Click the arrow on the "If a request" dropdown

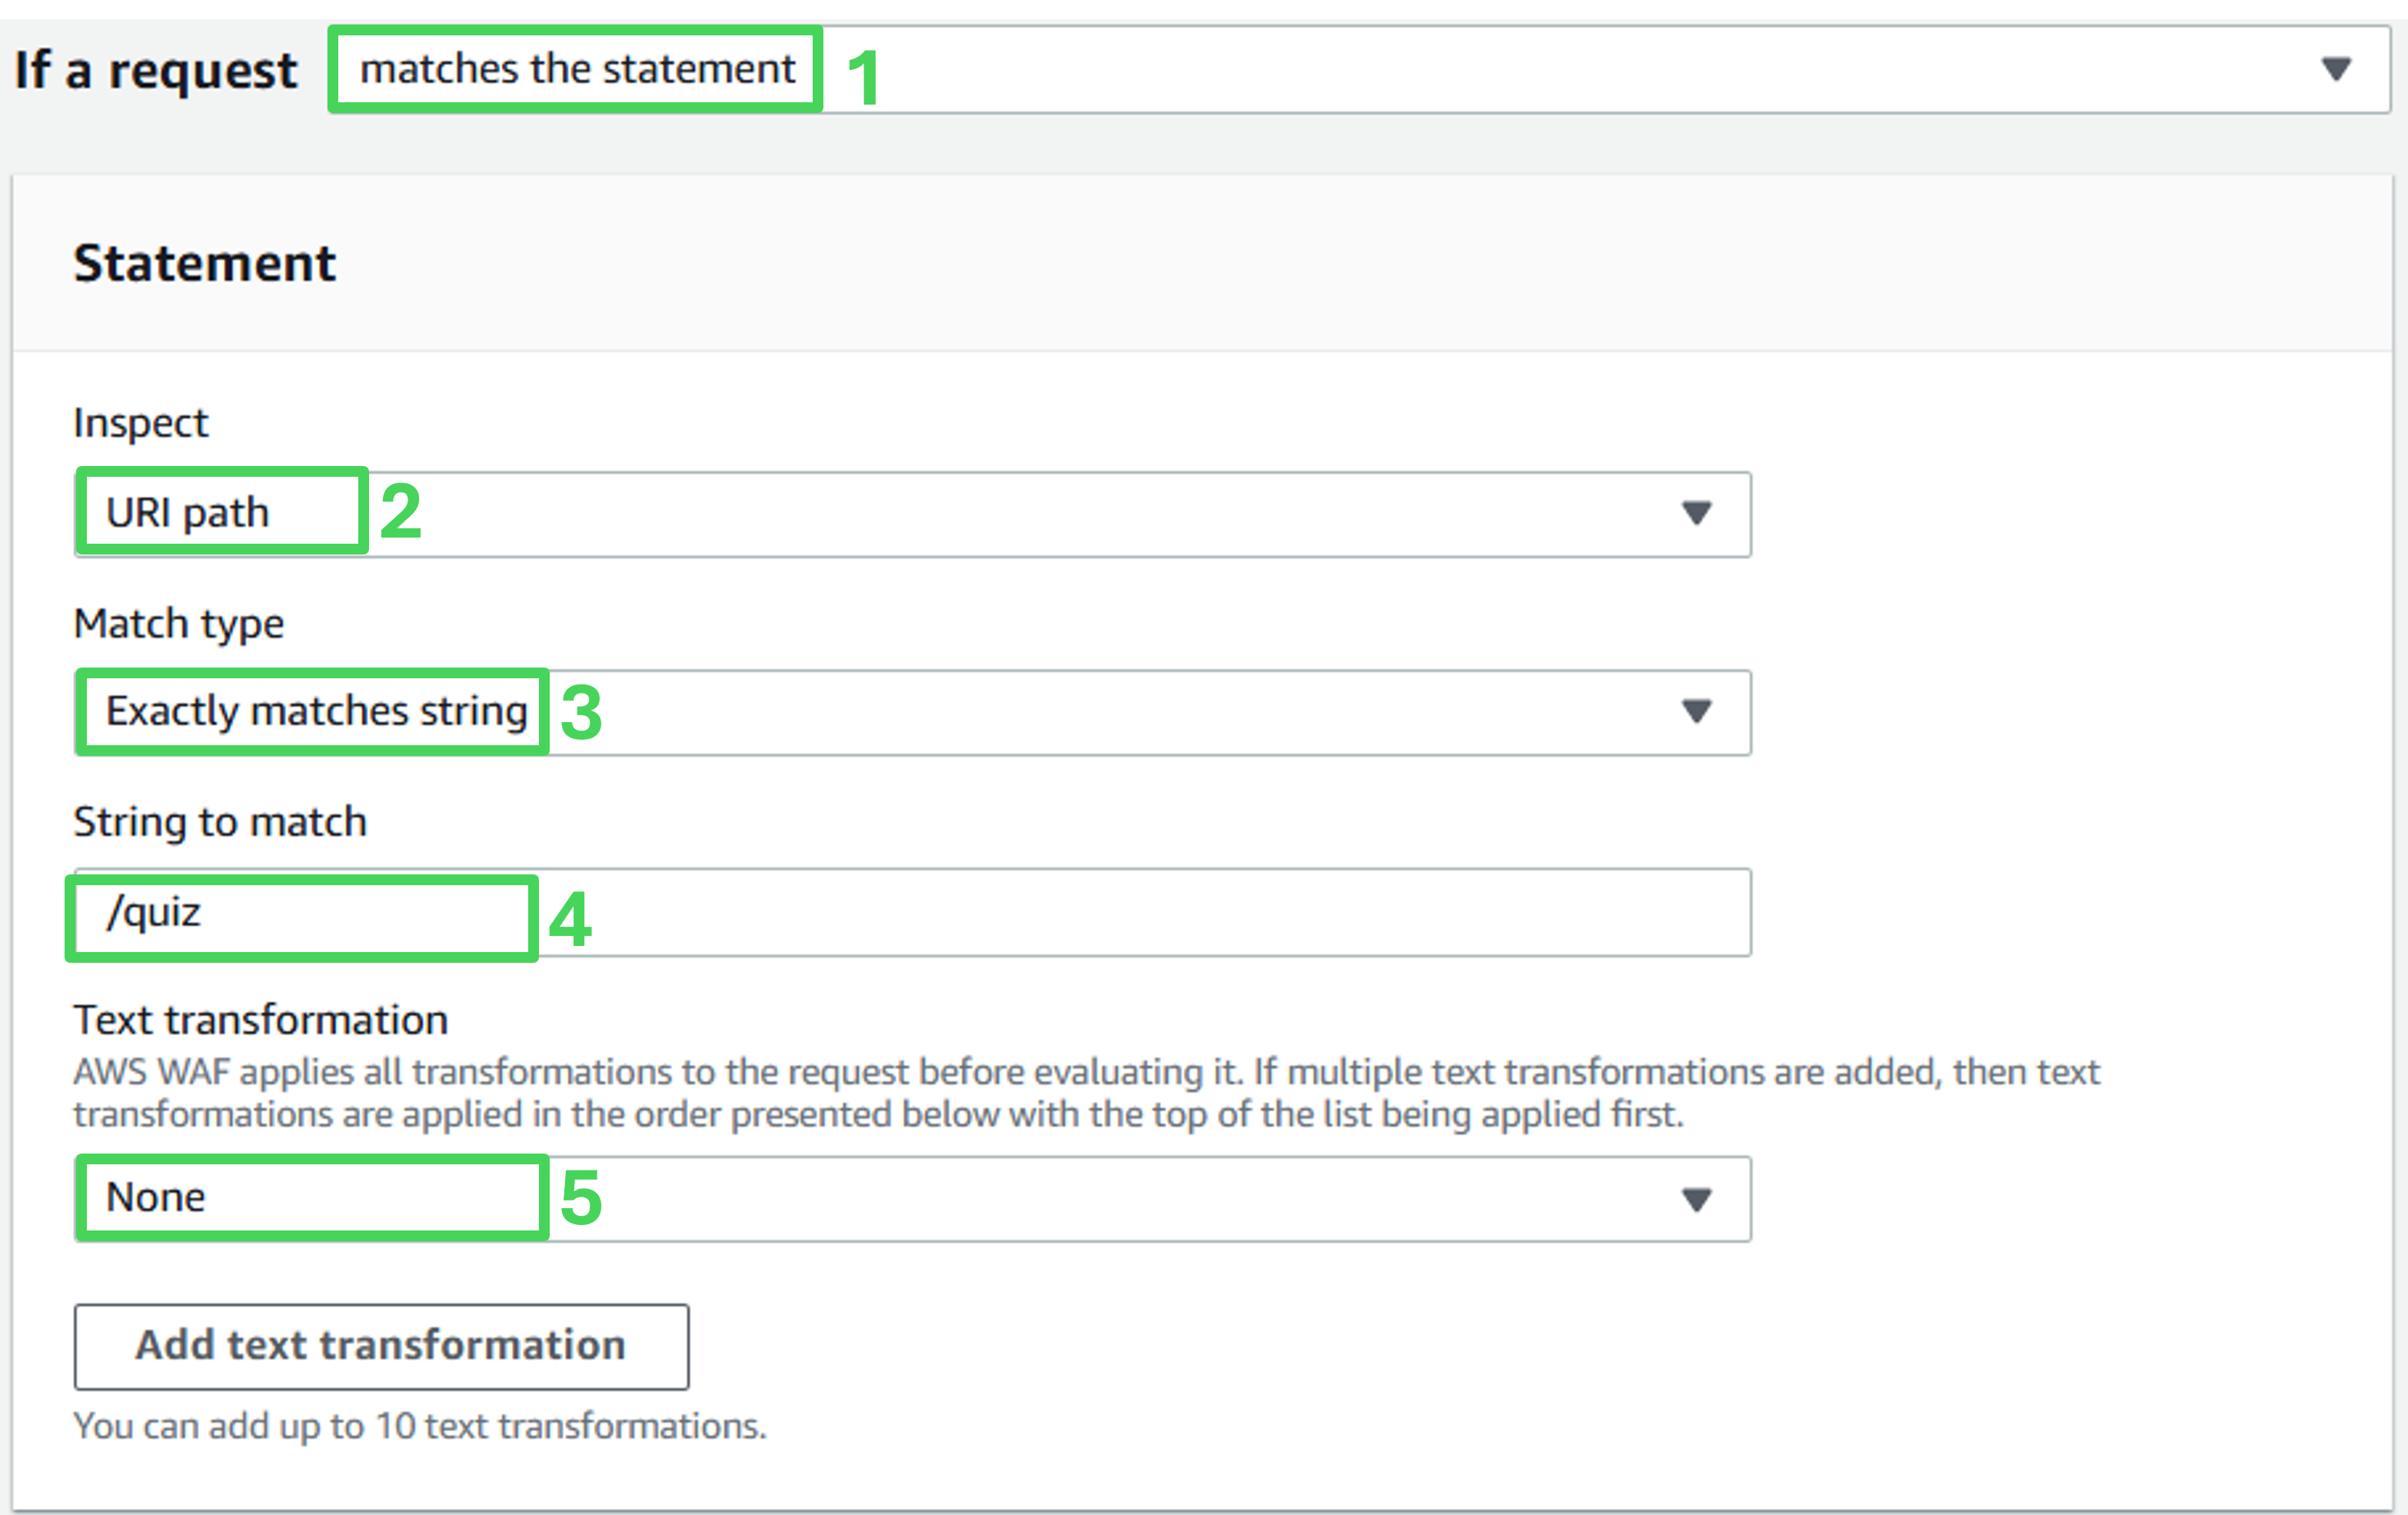2335,69
